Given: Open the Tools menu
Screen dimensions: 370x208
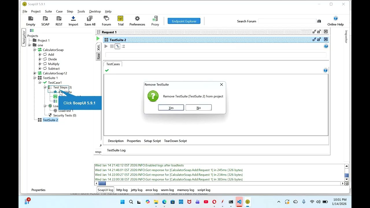Looking at the screenshot, I should coord(81,11).
